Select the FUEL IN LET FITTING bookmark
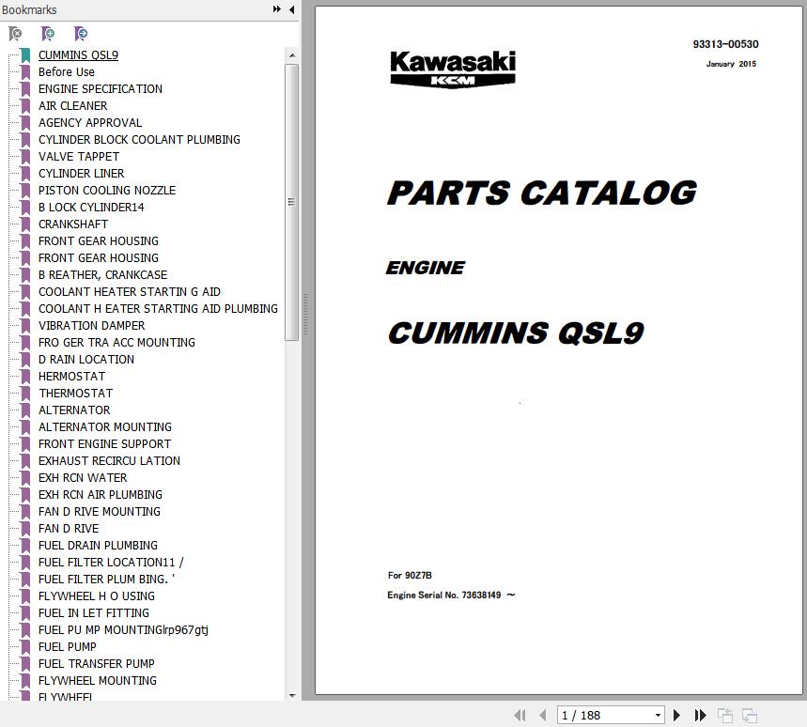The width and height of the screenshot is (807, 727). (94, 613)
